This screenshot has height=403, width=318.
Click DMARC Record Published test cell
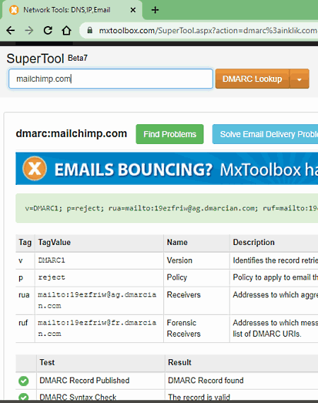(x=100, y=380)
